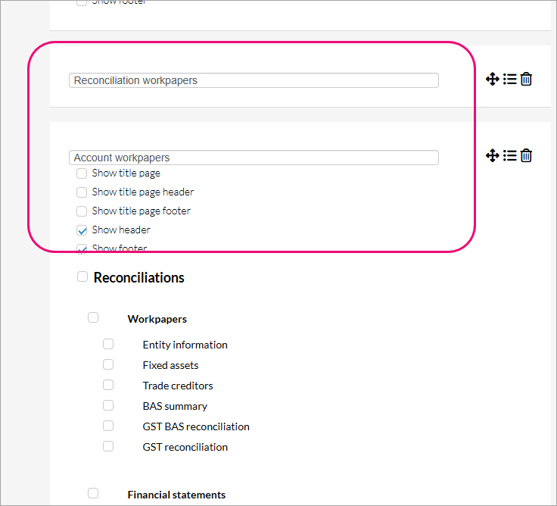557x506 pixels.
Task: Tick the Workpapers category checkbox
Action: click(x=93, y=318)
